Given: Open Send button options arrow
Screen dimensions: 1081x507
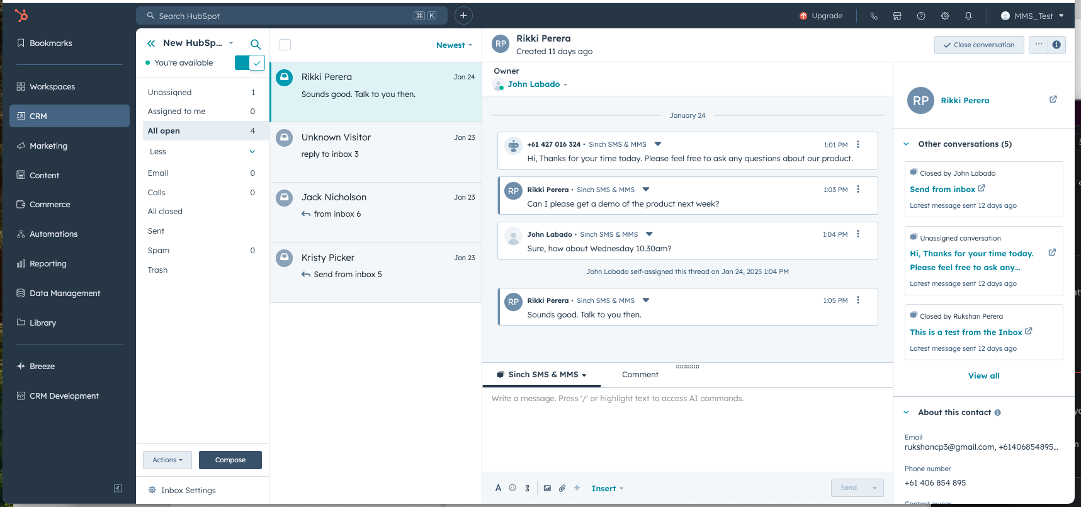Looking at the screenshot, I should coord(874,488).
